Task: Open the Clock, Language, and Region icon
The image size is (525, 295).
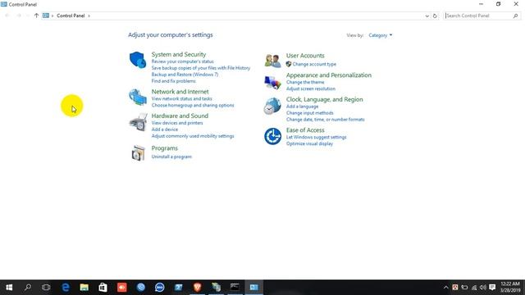Action: point(272,106)
